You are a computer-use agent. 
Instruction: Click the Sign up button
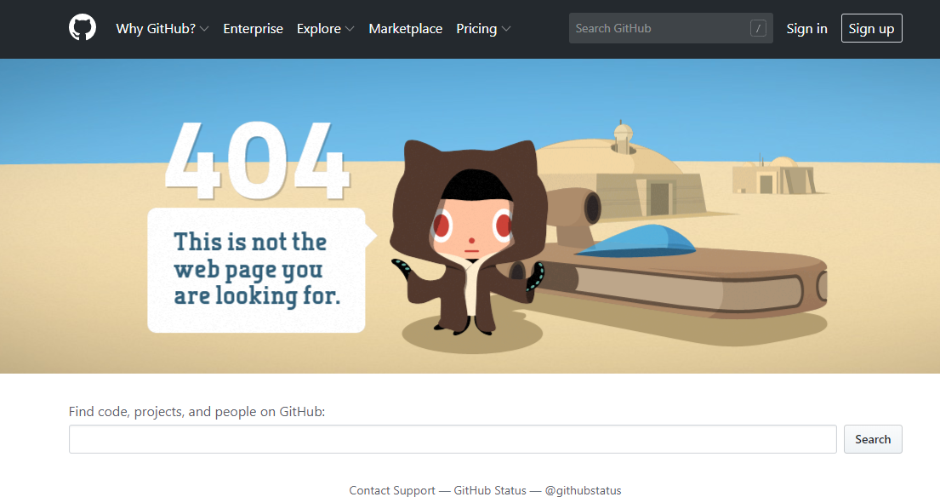click(871, 28)
